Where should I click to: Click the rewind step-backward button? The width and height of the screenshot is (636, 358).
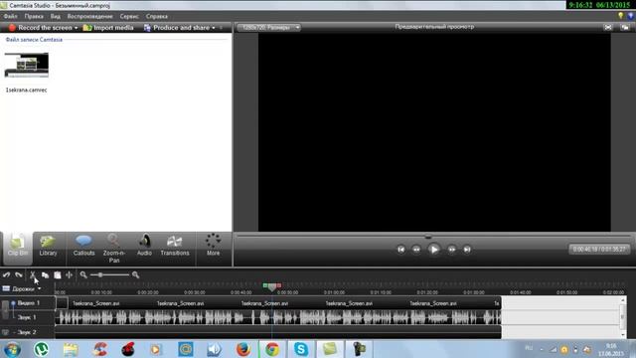416,250
